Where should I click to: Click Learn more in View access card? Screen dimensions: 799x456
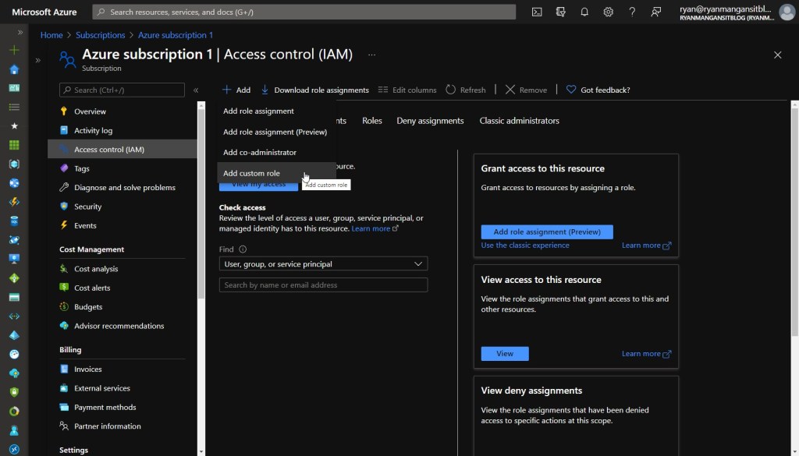[646, 354]
